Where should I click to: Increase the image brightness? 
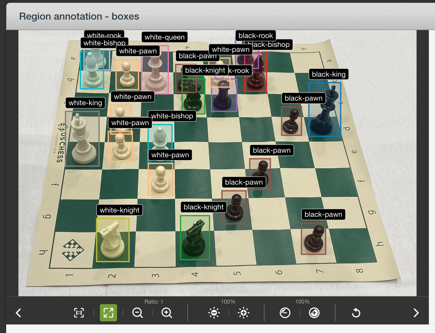[x=243, y=313]
